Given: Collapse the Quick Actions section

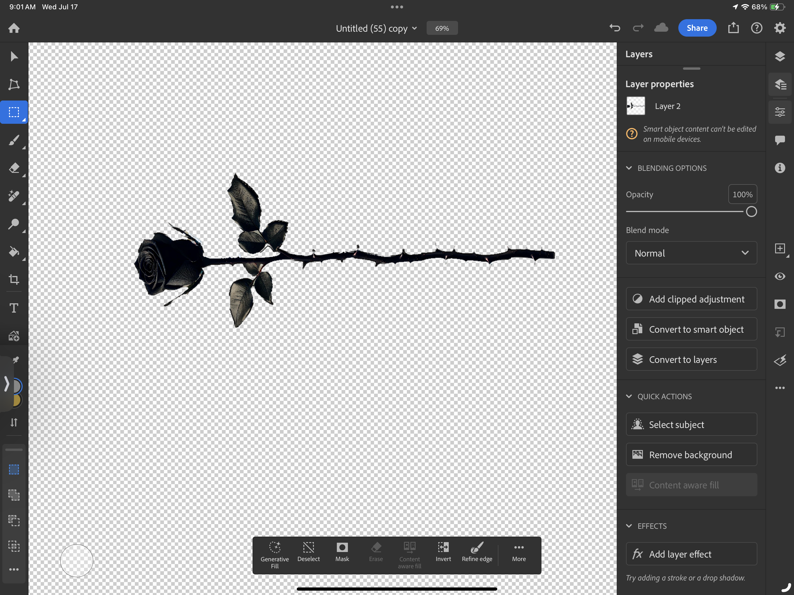Looking at the screenshot, I should point(629,396).
